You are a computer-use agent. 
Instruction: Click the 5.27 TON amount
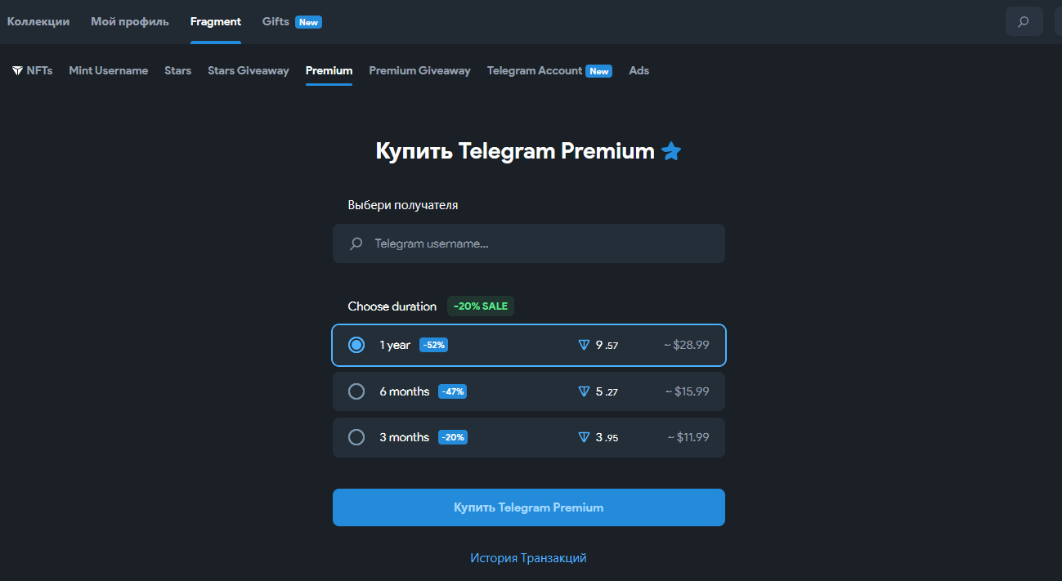[607, 391]
